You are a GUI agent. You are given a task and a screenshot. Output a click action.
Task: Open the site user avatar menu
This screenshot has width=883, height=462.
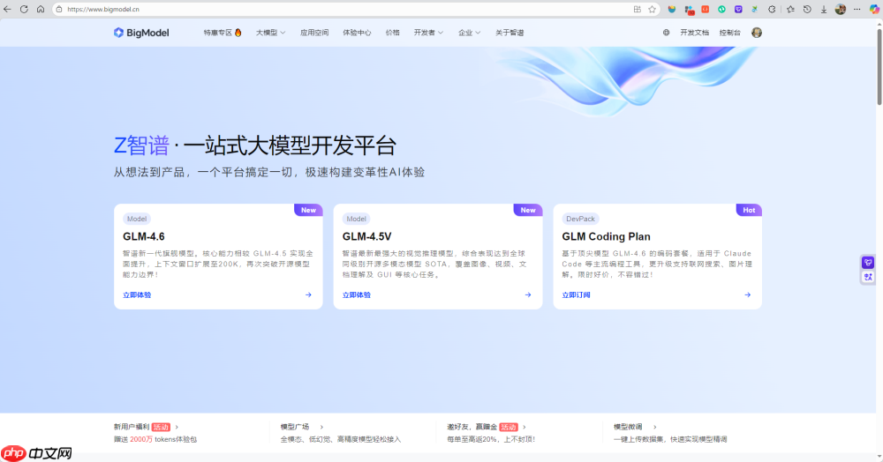click(757, 33)
